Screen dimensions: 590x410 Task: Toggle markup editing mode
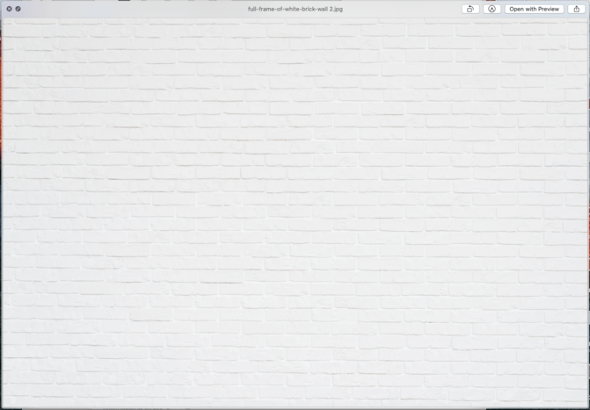click(492, 9)
